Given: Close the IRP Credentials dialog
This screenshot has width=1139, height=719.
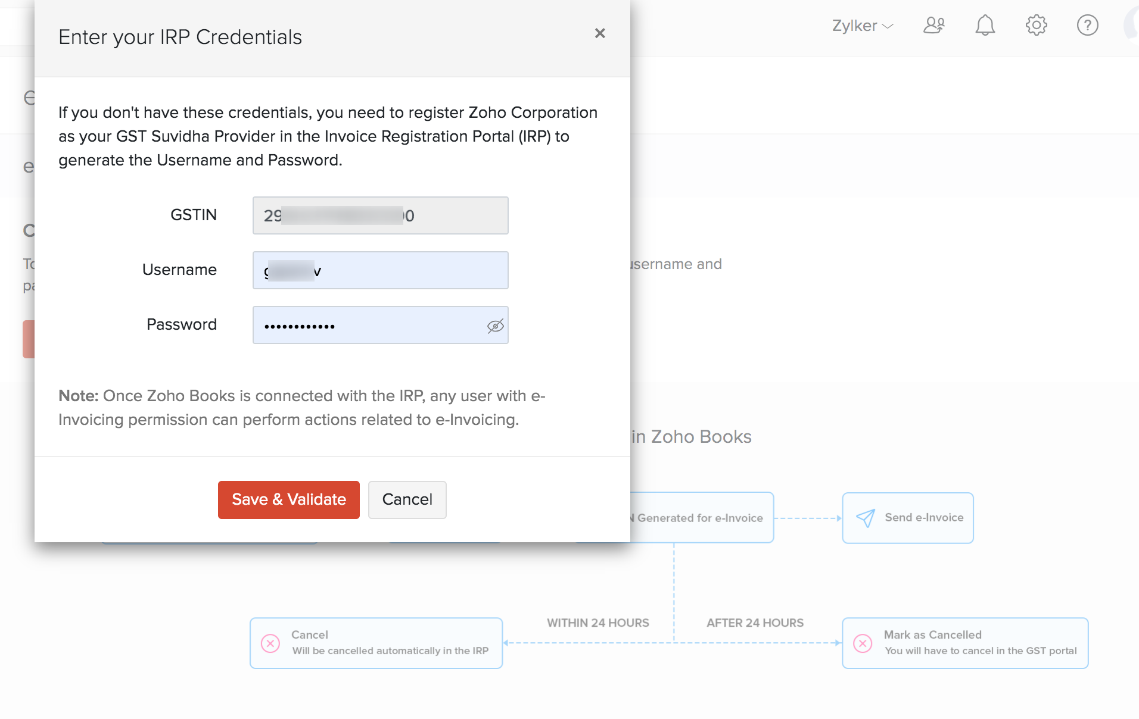Looking at the screenshot, I should point(600,33).
